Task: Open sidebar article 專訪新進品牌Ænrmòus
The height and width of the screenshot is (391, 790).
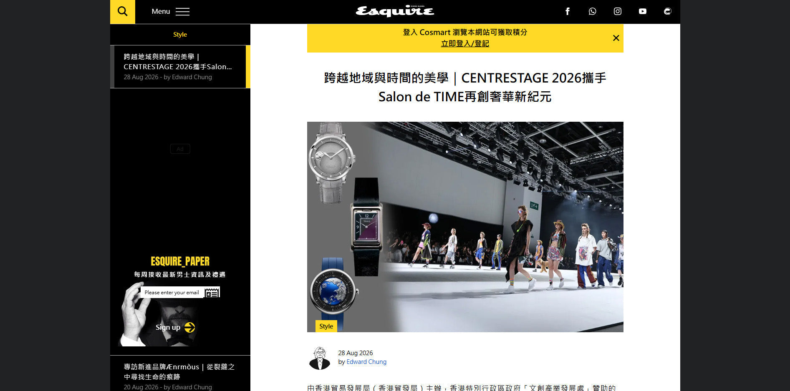Action: (x=179, y=372)
